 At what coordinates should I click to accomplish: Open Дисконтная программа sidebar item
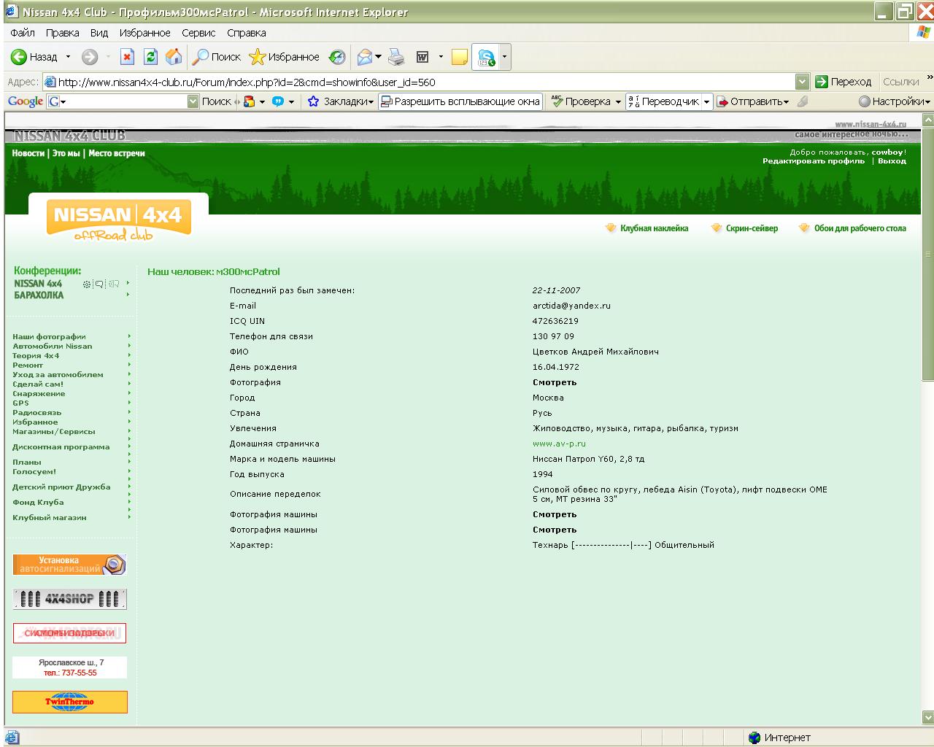[x=61, y=447]
